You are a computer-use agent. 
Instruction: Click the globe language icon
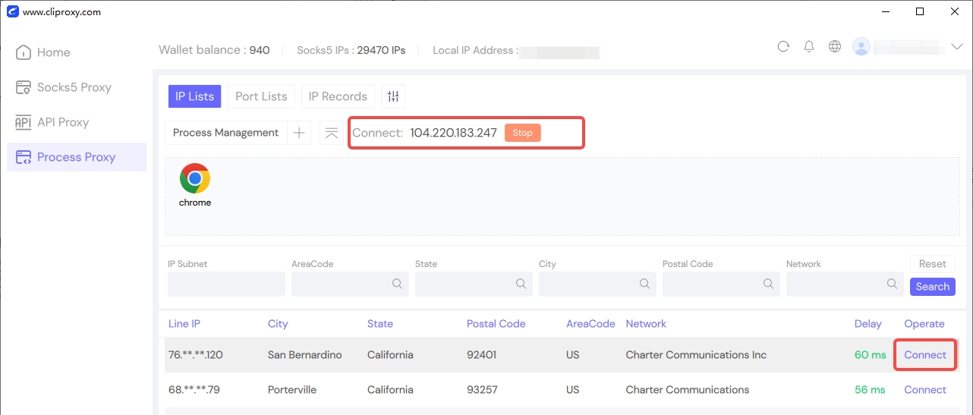pyautogui.click(x=835, y=47)
